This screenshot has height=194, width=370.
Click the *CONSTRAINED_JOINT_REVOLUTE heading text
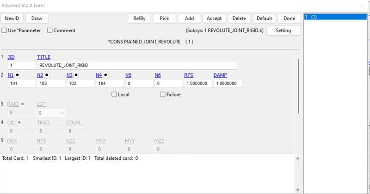tap(144, 42)
